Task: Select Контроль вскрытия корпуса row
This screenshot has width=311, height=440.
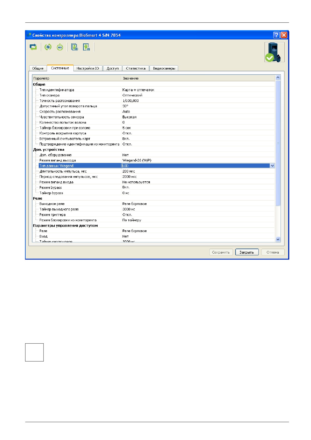Action: tap(154, 133)
